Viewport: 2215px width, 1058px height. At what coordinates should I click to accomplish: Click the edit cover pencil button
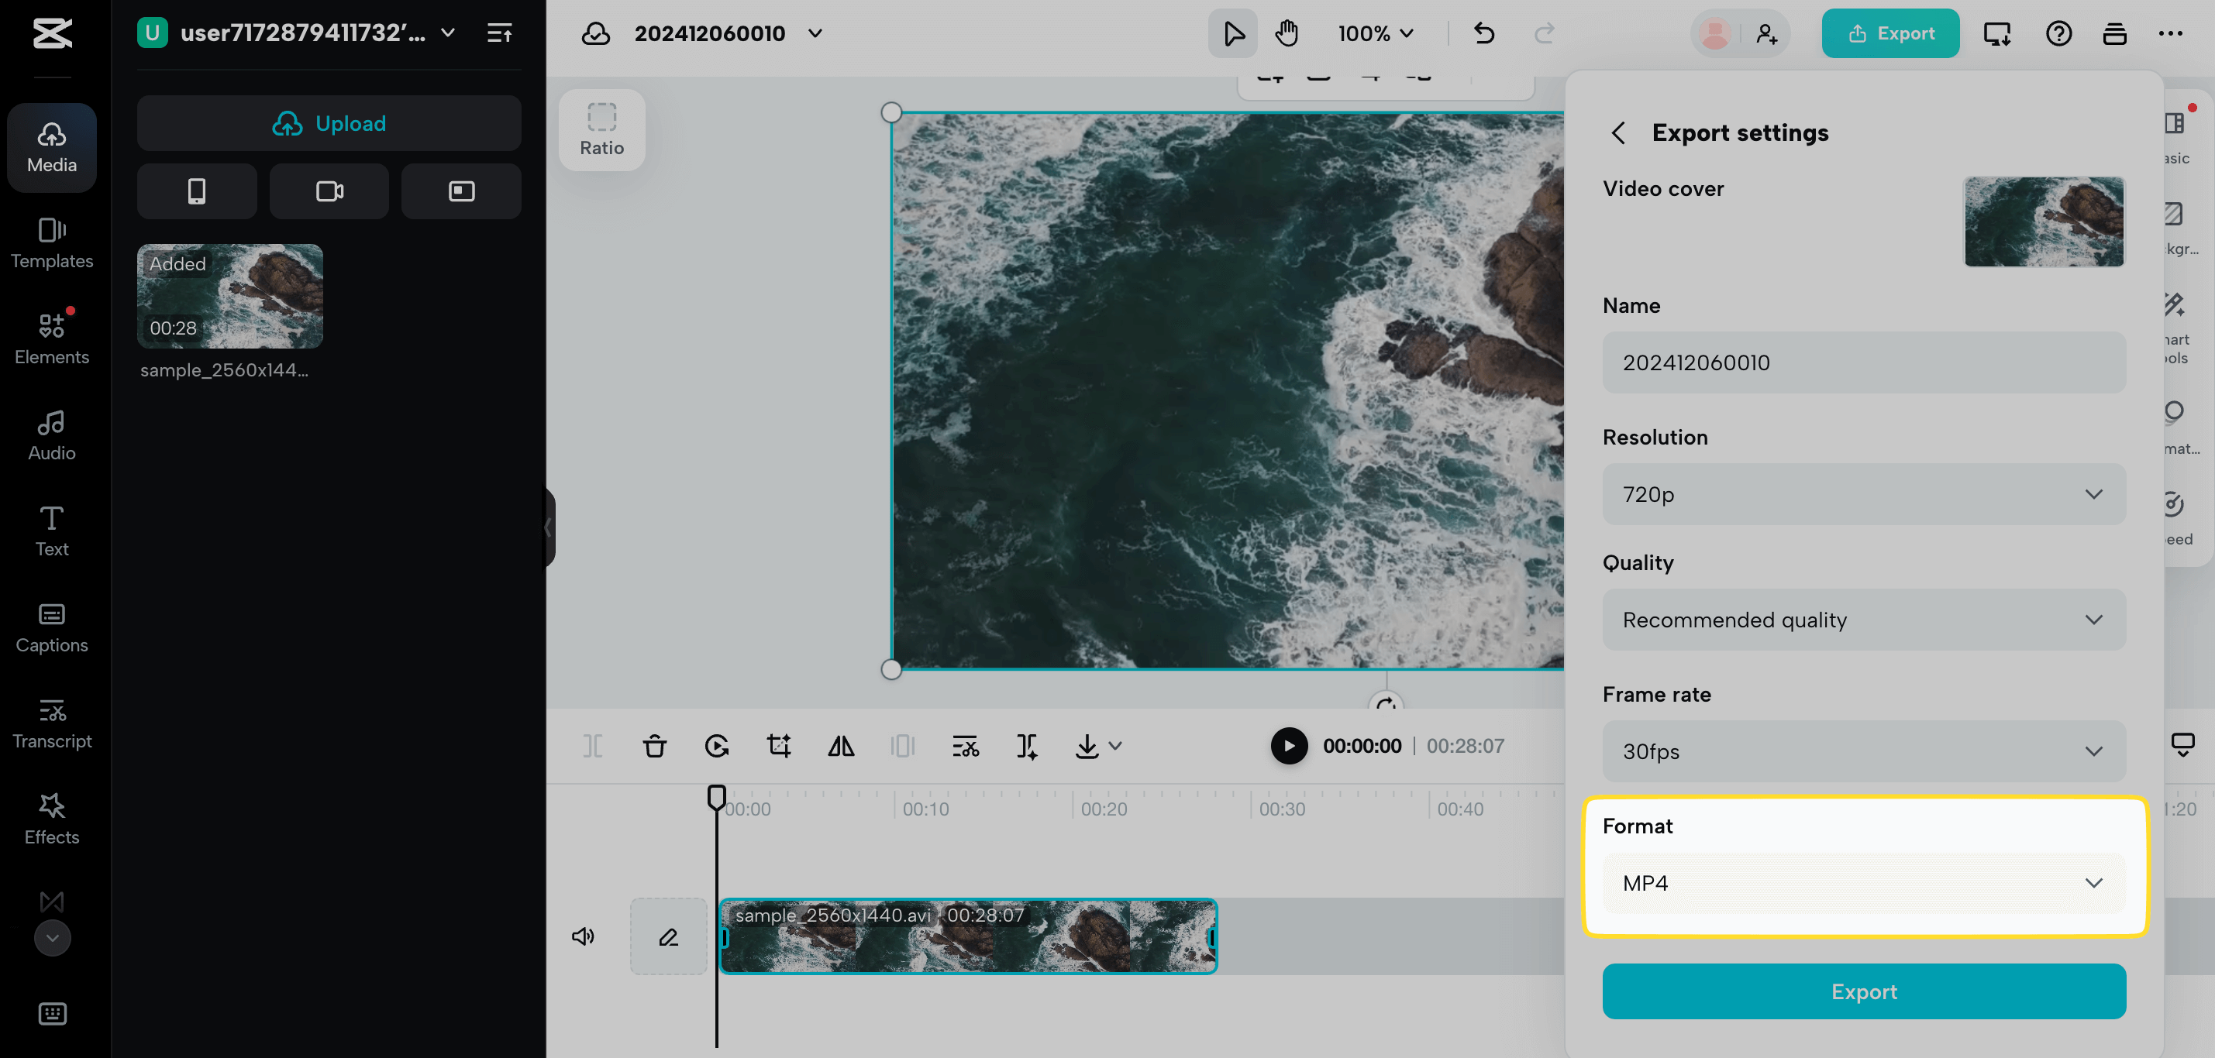[x=668, y=936]
